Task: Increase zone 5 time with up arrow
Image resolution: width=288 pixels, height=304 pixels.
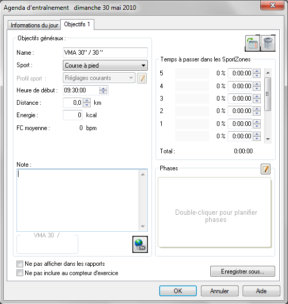Action: click(257, 71)
